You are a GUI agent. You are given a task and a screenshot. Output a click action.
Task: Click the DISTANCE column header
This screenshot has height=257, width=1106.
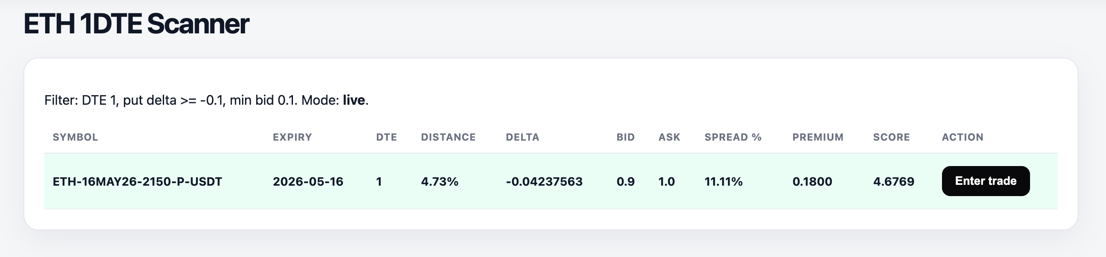[448, 137]
